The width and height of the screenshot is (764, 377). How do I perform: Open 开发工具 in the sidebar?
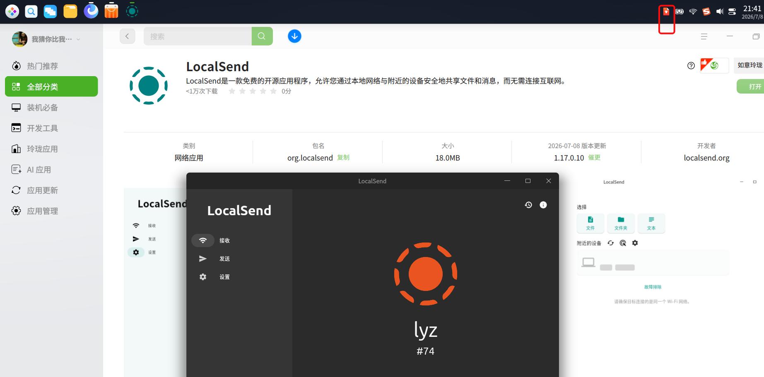click(x=51, y=128)
